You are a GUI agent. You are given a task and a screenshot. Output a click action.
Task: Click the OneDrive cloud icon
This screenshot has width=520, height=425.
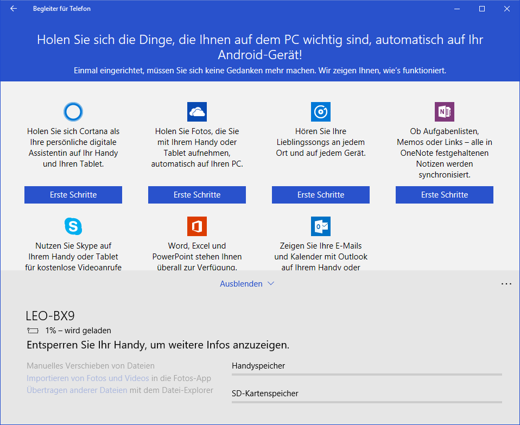197,112
